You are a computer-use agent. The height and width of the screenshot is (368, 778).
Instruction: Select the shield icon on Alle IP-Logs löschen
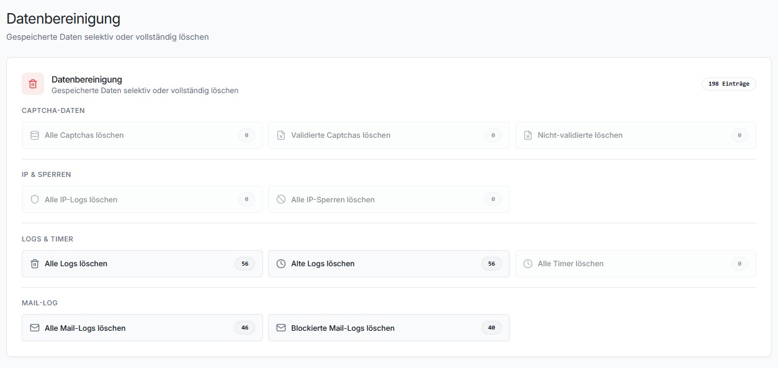(35, 199)
